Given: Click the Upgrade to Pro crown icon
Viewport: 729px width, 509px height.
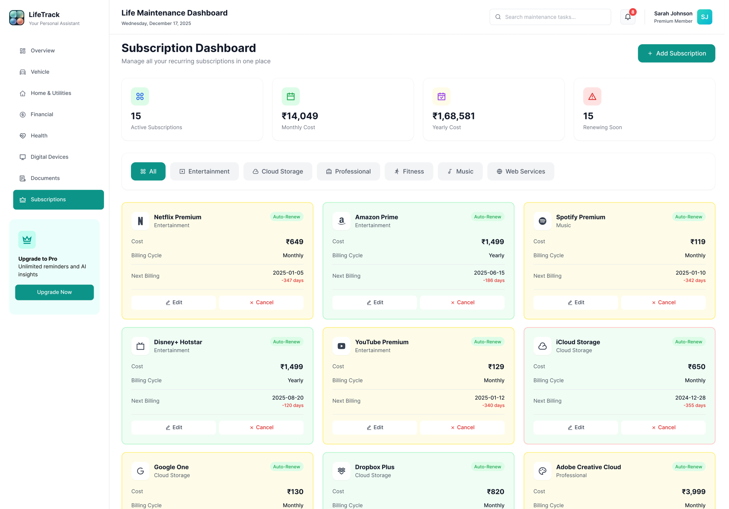Looking at the screenshot, I should click(27, 240).
